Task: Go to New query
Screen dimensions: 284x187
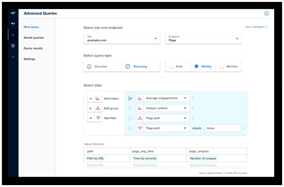Action: [31, 27]
